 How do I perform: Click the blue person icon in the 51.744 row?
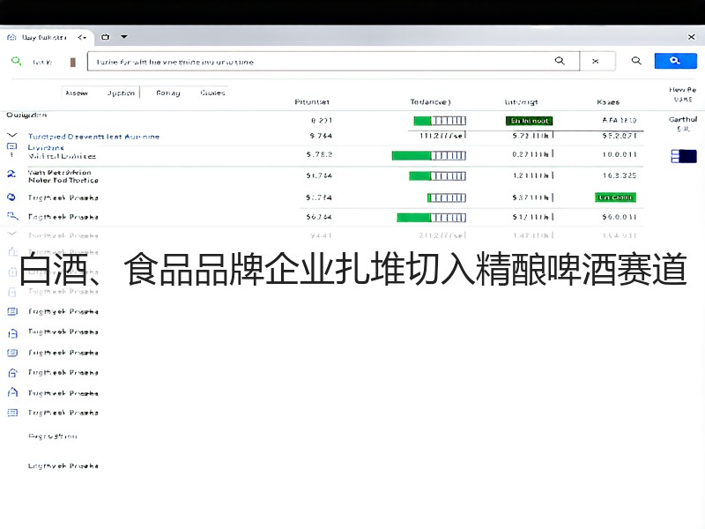11,174
